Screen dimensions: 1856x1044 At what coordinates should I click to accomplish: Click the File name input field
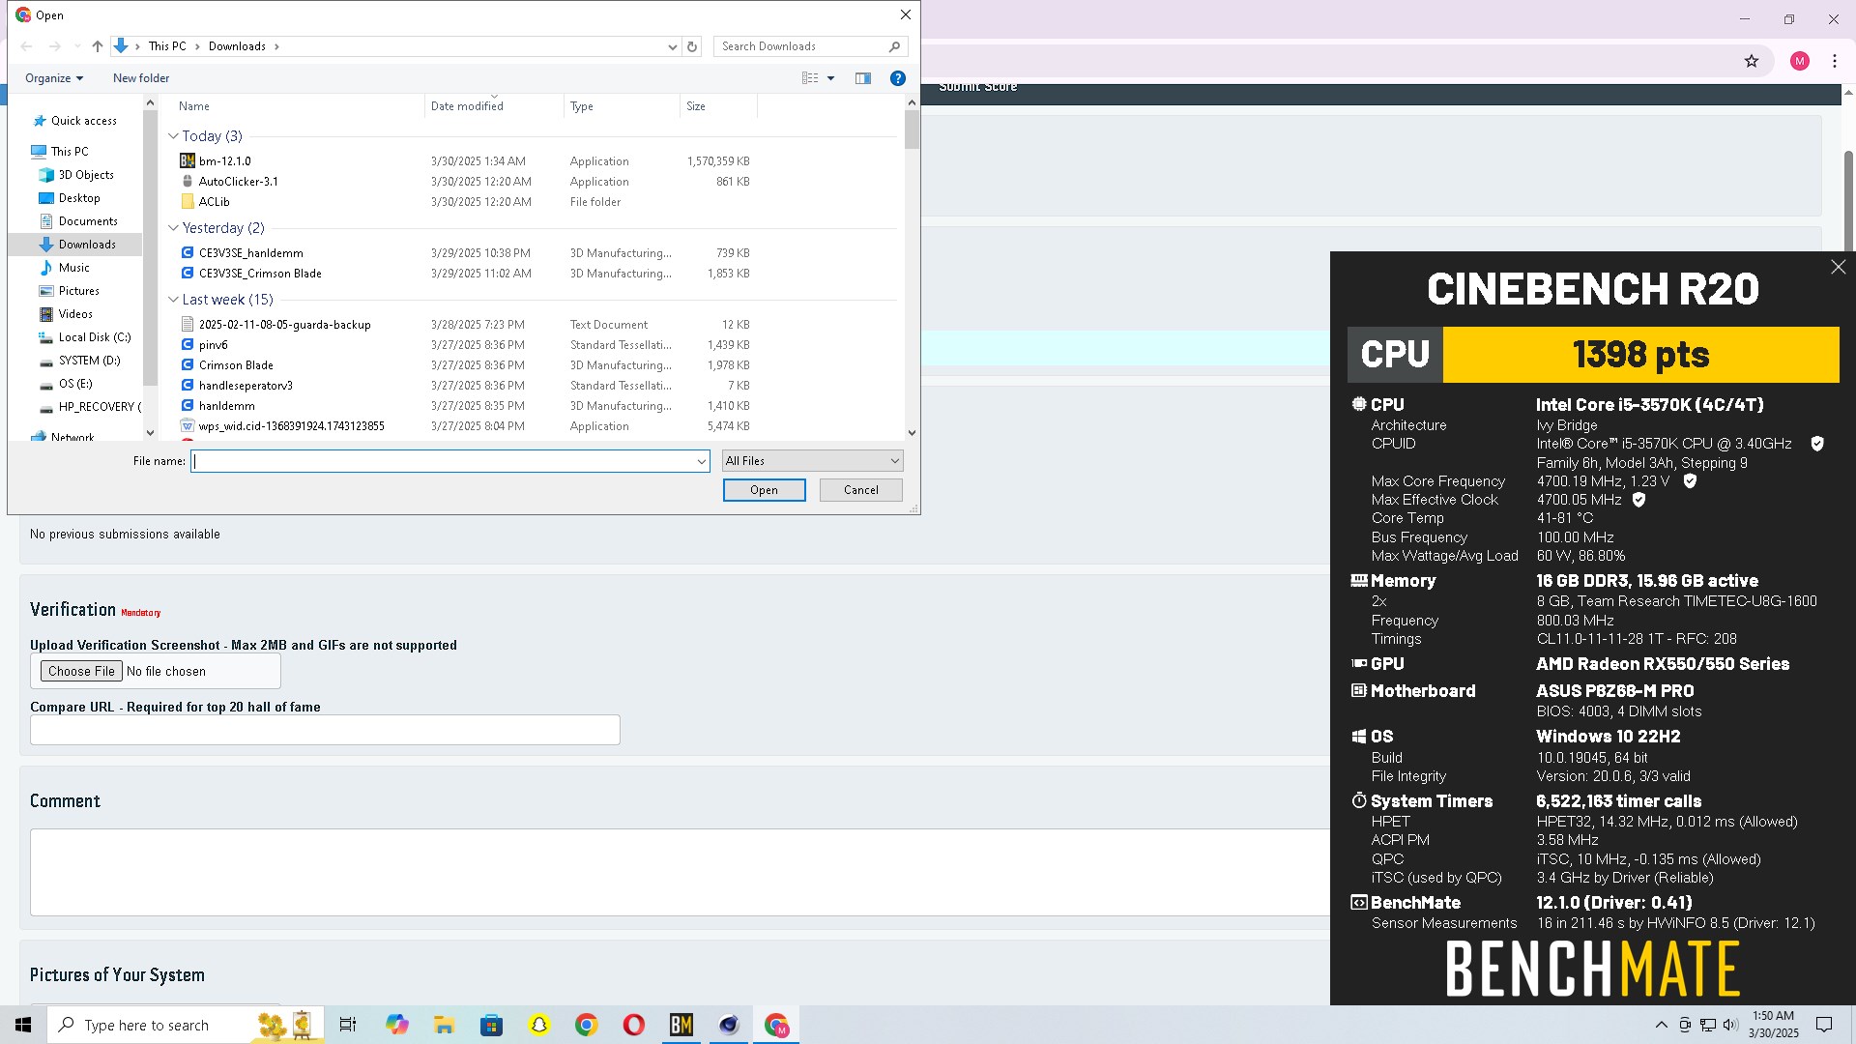[443, 462]
